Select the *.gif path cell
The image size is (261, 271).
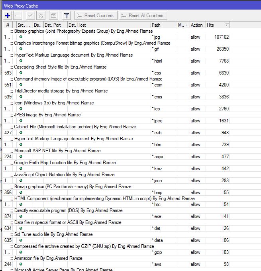tap(164, 49)
